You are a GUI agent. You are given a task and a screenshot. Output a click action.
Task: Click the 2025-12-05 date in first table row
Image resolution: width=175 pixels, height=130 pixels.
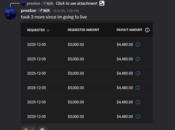(36, 45)
